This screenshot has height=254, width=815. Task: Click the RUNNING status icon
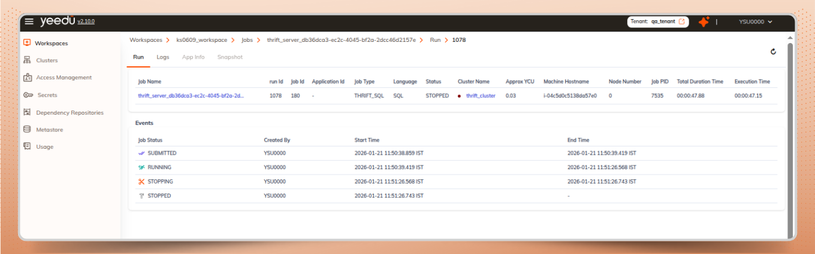pos(141,167)
